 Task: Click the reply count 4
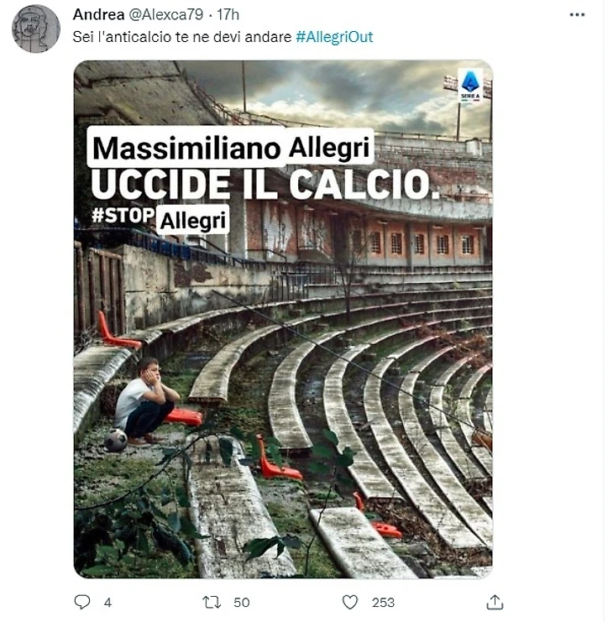[107, 603]
